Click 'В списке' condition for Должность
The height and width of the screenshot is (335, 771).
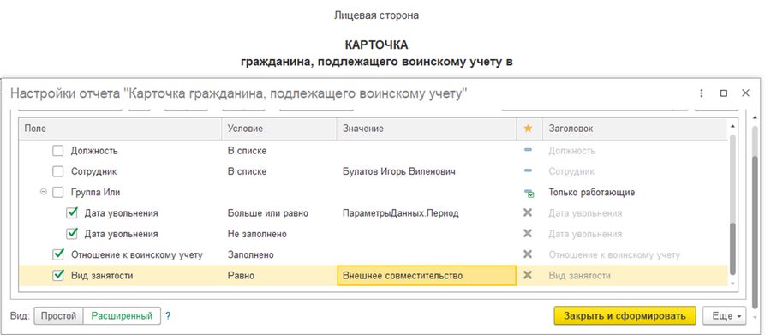[x=247, y=151]
